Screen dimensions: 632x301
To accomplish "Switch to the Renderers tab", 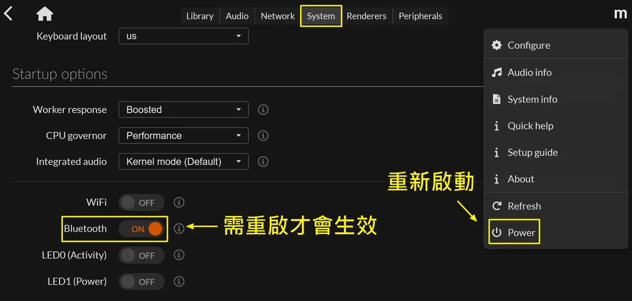I will point(367,16).
